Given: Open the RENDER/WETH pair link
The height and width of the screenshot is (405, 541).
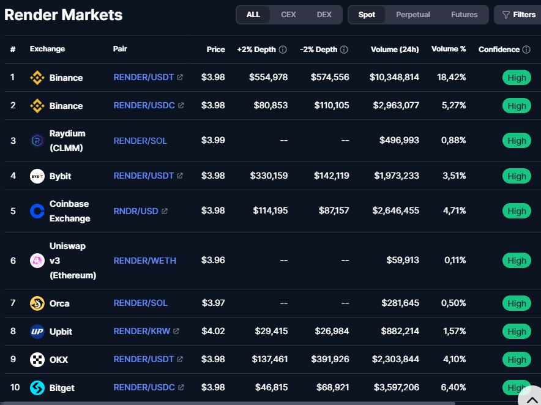Looking at the screenshot, I should click(145, 261).
